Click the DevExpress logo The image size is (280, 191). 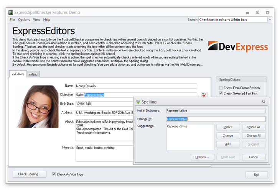click(x=238, y=47)
